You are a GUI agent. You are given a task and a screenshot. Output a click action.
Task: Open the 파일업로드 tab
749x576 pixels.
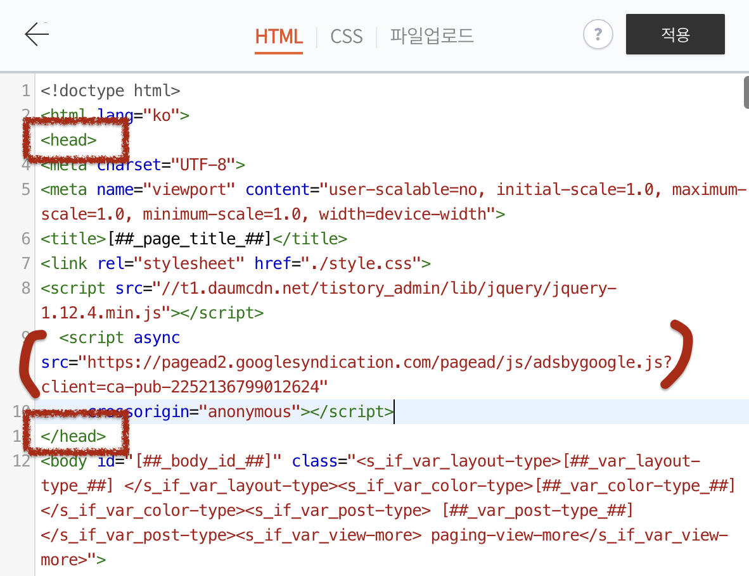432,36
